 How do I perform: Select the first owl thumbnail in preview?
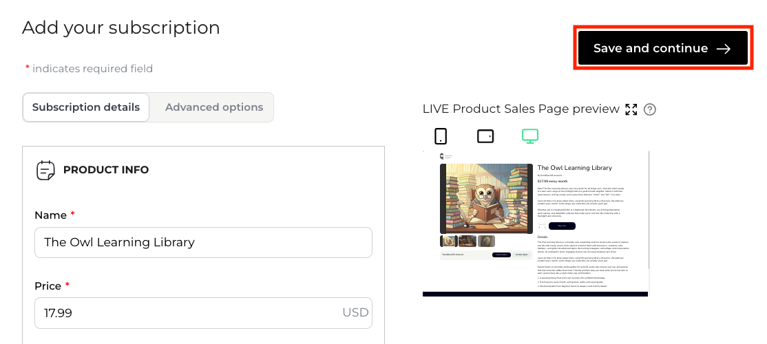point(448,241)
